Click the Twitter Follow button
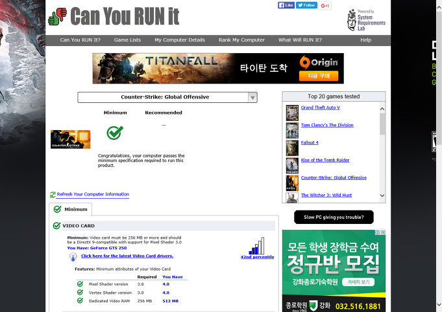Screen dimensions: 442x312 tap(306, 5)
